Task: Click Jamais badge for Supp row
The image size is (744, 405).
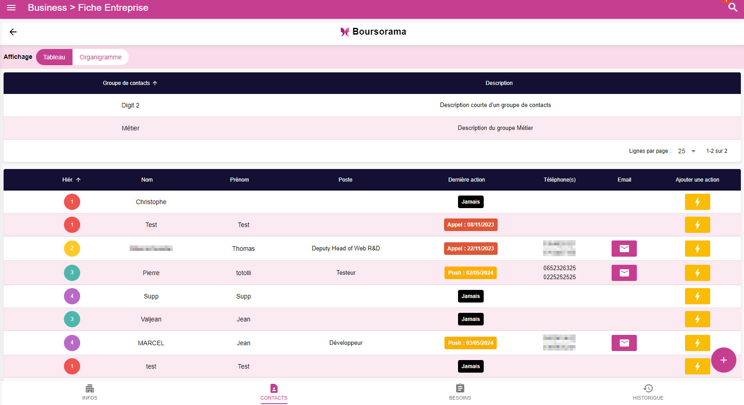Action: click(471, 296)
